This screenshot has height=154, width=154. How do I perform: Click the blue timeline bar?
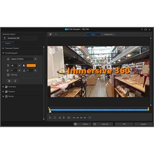pos(99,110)
